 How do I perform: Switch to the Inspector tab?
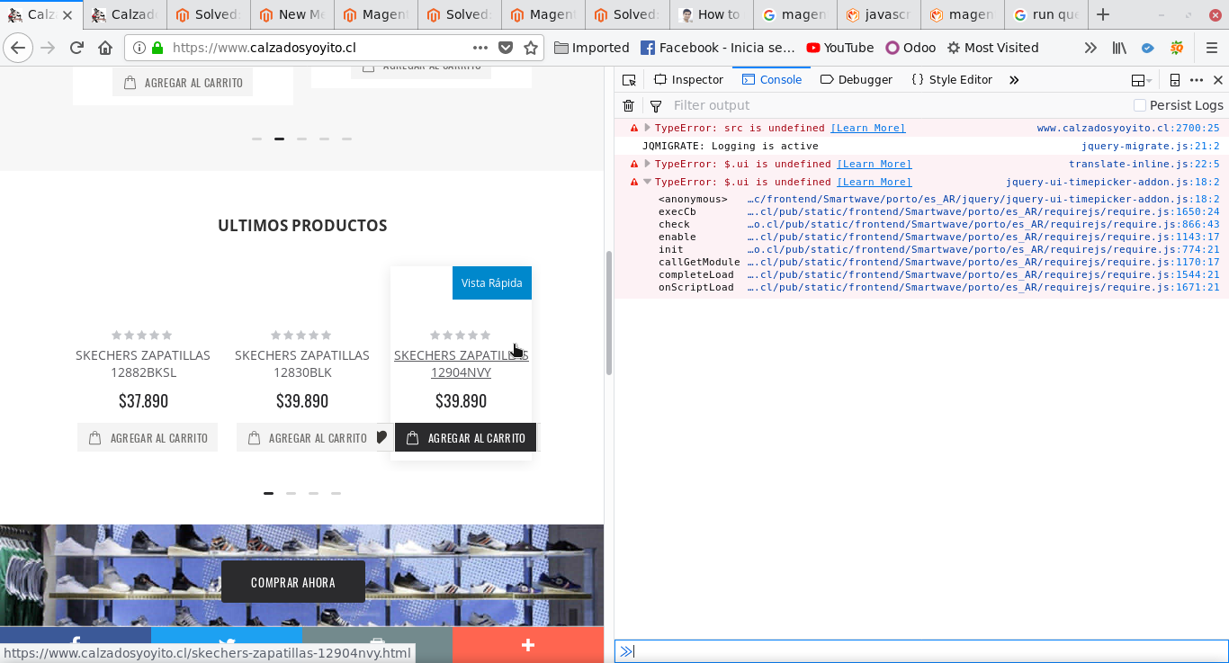[688, 80]
